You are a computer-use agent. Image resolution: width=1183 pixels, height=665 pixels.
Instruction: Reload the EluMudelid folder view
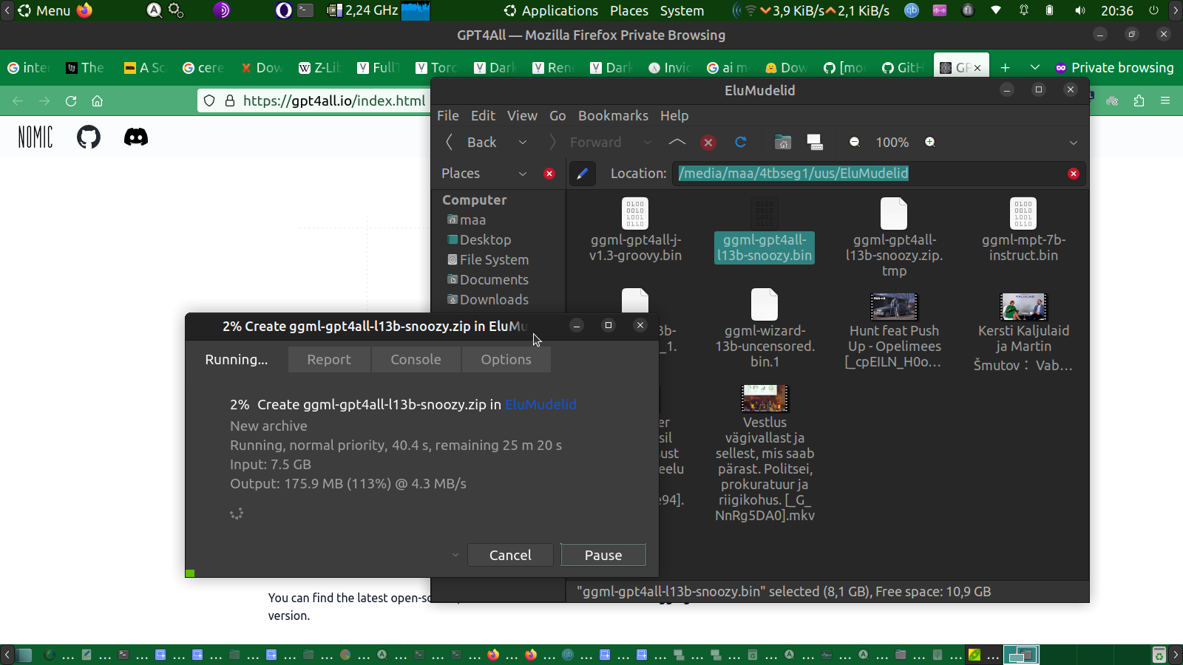coord(740,142)
